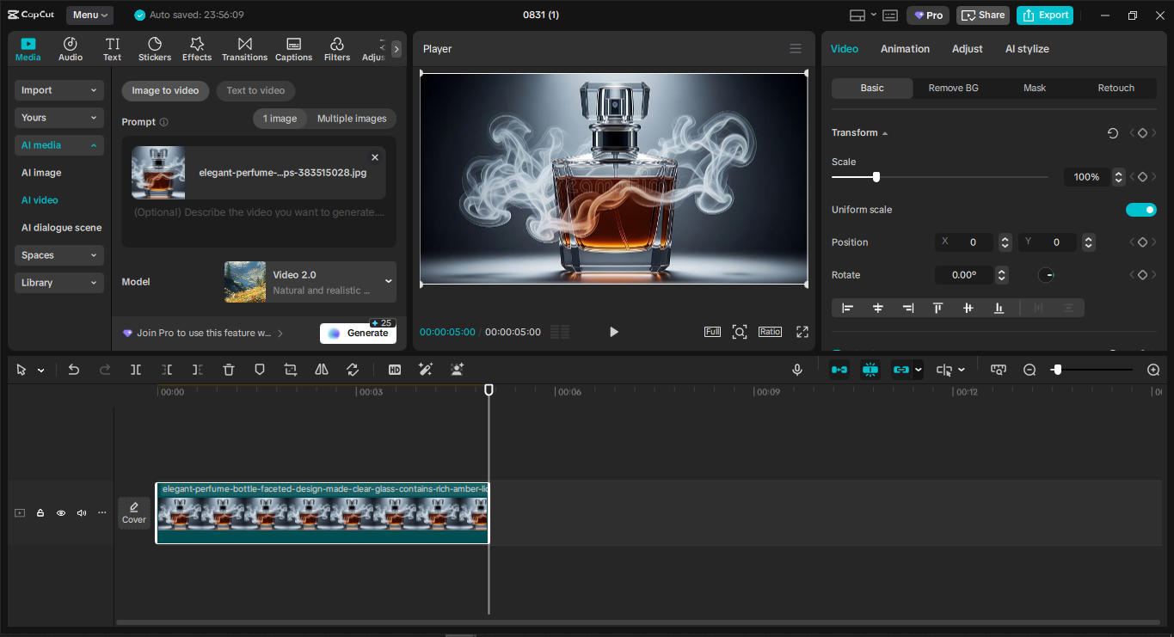Mute the track audio speaker icon
The image size is (1174, 637).
click(82, 513)
